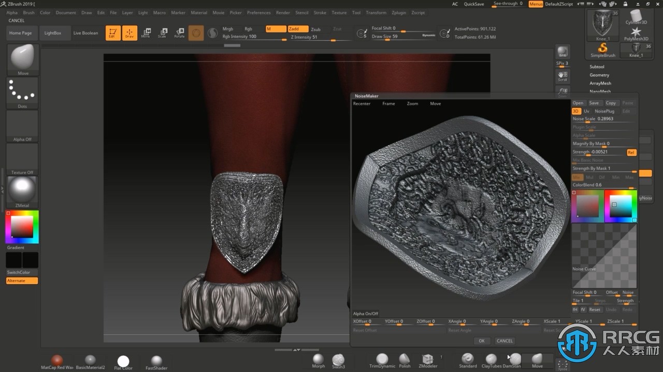Click CANCEL in NoiseMaker dialog

click(505, 341)
